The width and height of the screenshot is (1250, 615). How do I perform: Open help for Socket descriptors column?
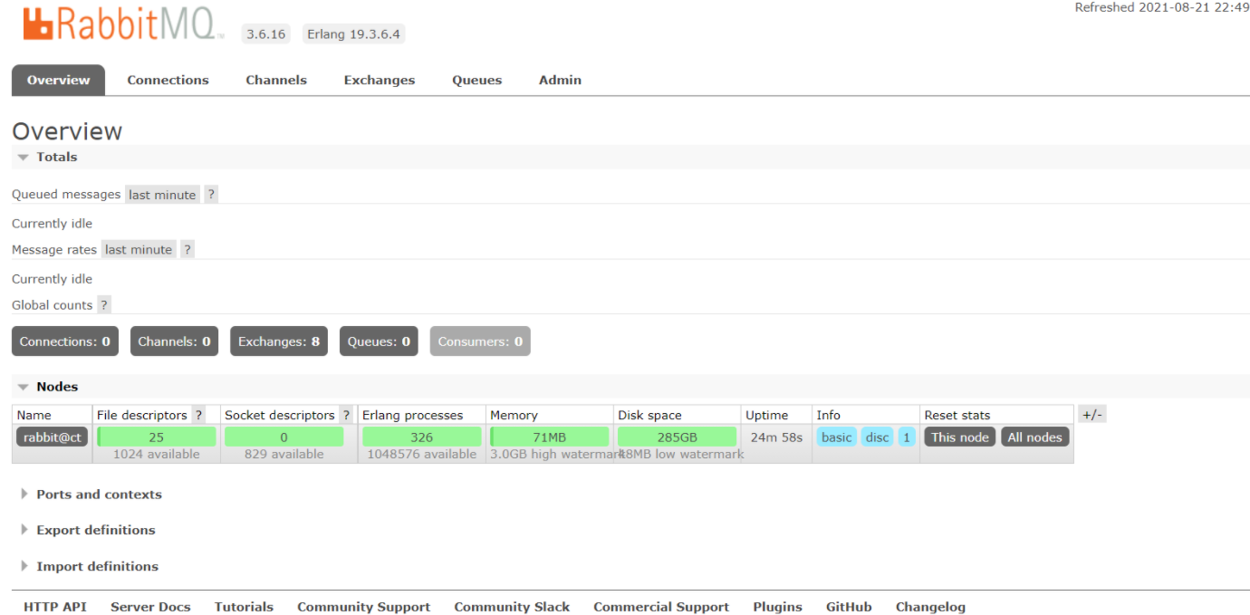pyautogui.click(x=346, y=415)
